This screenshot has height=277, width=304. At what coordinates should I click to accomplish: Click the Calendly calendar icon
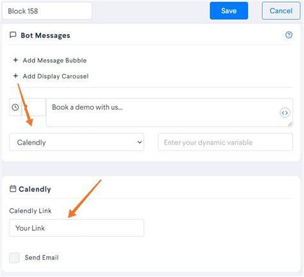pyautogui.click(x=13, y=189)
